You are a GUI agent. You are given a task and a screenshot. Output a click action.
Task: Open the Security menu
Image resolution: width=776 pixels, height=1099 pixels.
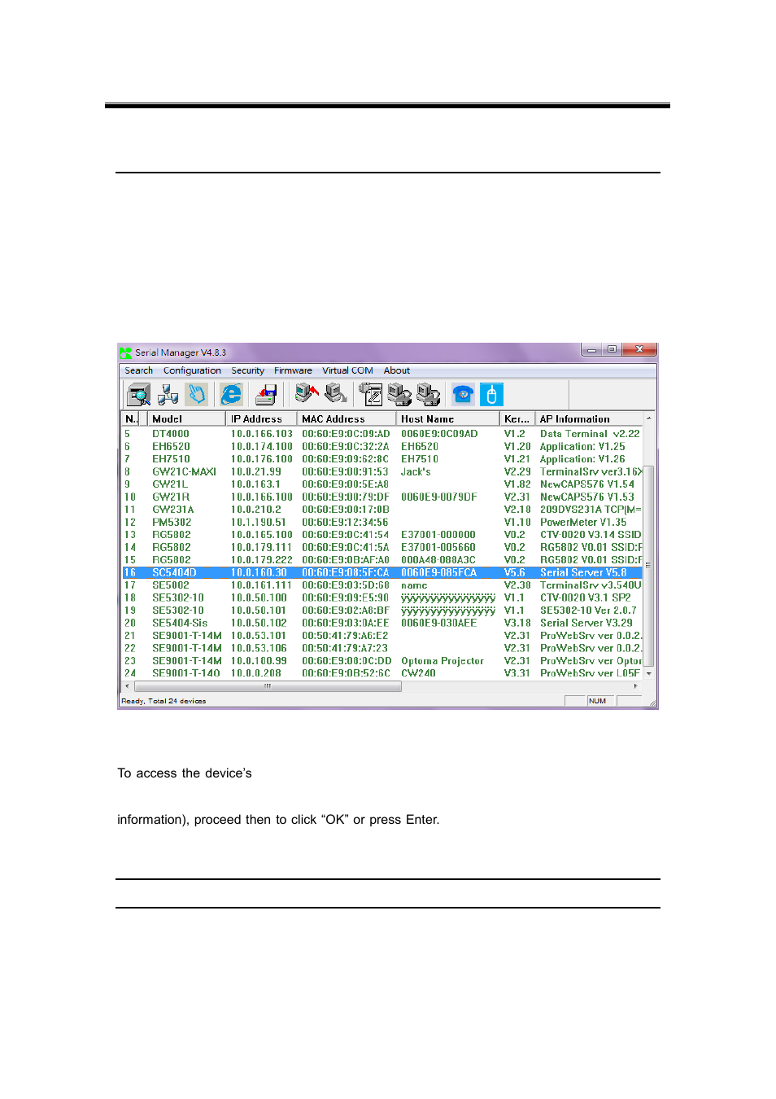tap(247, 370)
